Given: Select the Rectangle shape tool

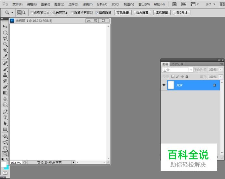Looking at the screenshot, I should (5, 129).
